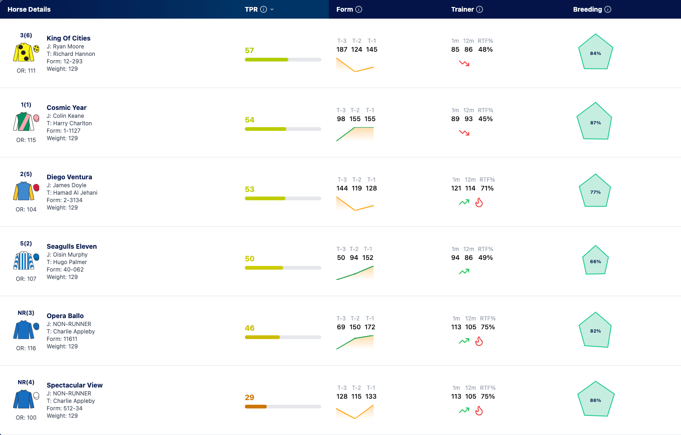Click Seagulls Eleven form trend chart
This screenshot has width=681, height=435.
[x=355, y=273]
